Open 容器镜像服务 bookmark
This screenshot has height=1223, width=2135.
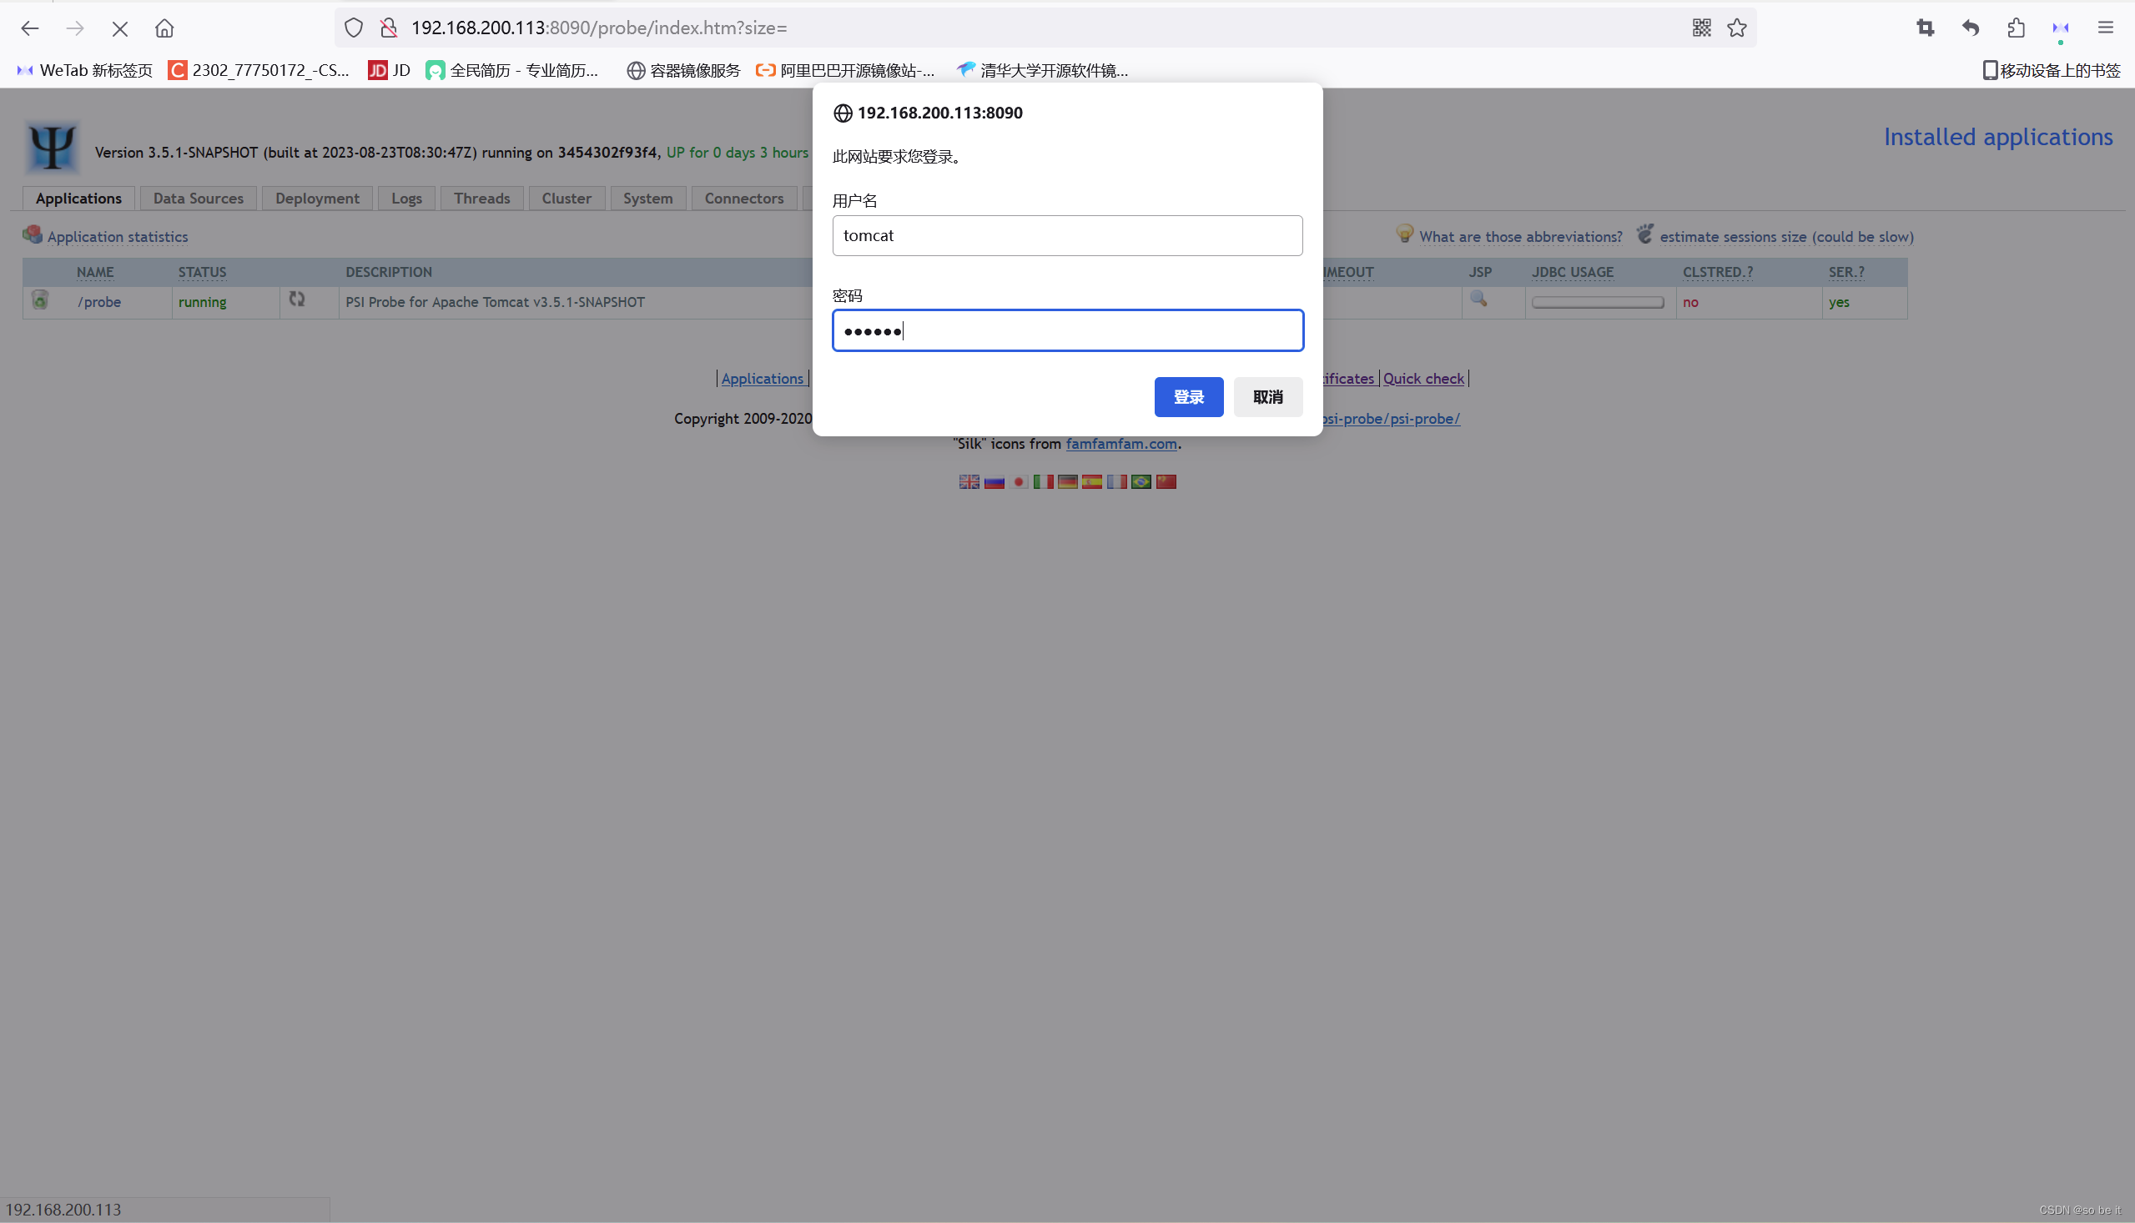pos(683,71)
